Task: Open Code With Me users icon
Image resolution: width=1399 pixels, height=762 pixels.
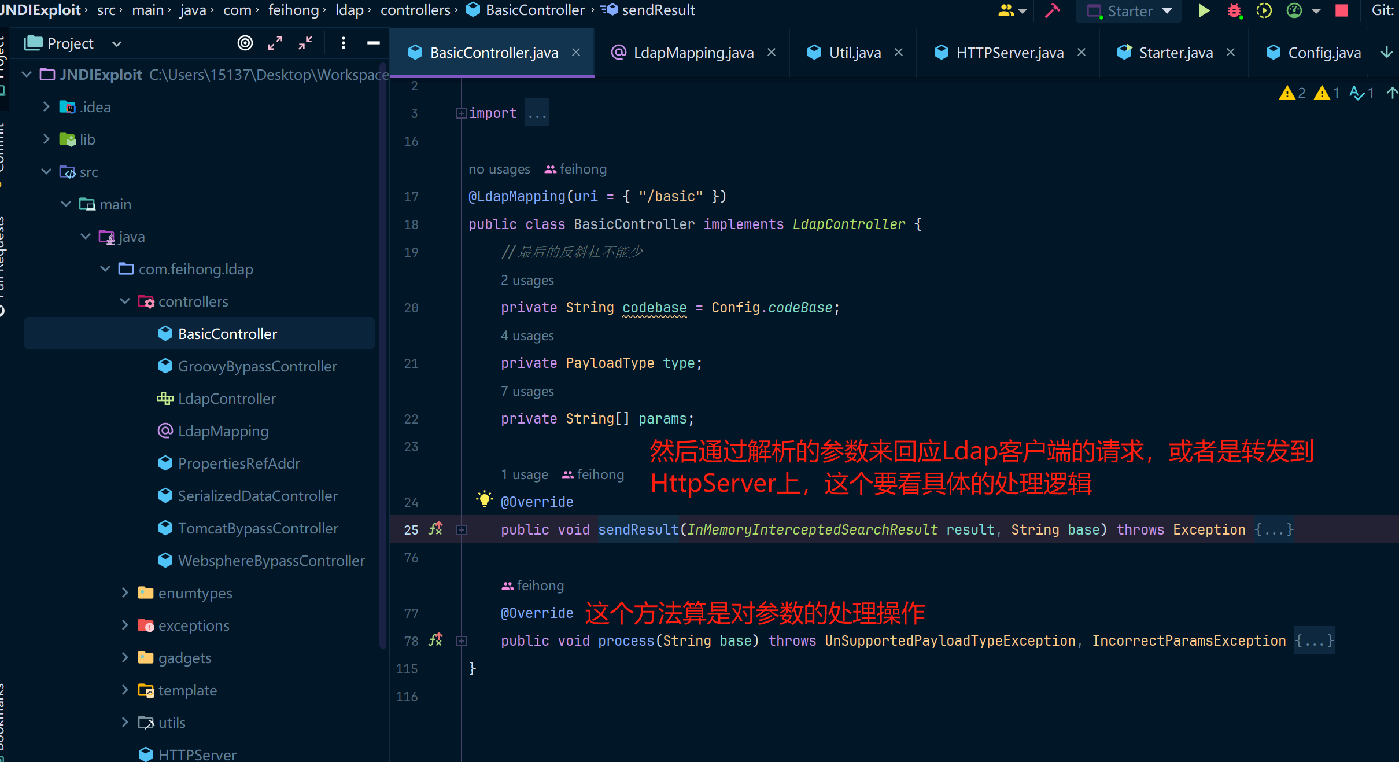Action: coord(1006,11)
